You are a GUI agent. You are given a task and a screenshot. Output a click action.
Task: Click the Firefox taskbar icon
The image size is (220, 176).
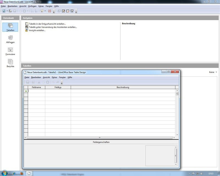pos(22,174)
